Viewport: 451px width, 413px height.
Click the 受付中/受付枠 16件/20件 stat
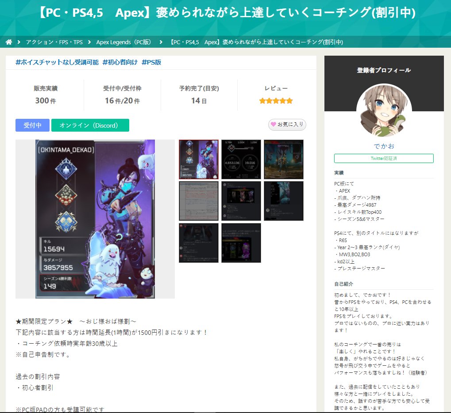click(122, 95)
